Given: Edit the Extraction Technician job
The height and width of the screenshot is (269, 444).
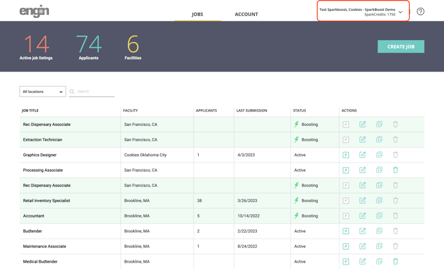Looking at the screenshot, I should pyautogui.click(x=363, y=139).
